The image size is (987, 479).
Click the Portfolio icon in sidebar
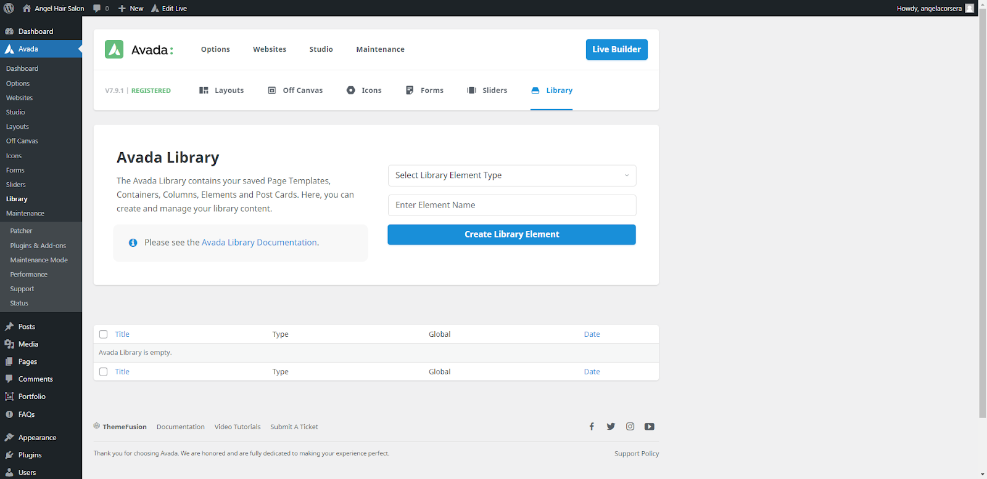point(9,396)
